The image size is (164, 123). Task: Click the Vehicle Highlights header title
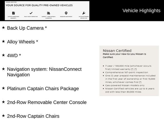pyautogui.click(x=141, y=11)
